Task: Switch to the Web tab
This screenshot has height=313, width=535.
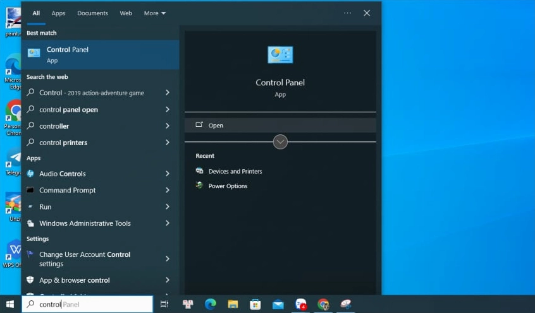Action: coord(126,13)
